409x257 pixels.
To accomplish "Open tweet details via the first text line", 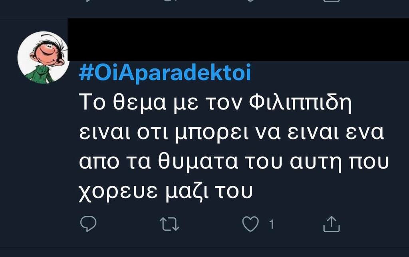I will pos(215,102).
